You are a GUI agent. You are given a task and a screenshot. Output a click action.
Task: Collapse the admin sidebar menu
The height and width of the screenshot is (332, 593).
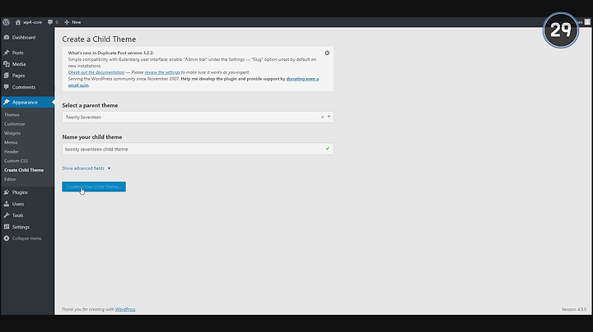[23, 238]
